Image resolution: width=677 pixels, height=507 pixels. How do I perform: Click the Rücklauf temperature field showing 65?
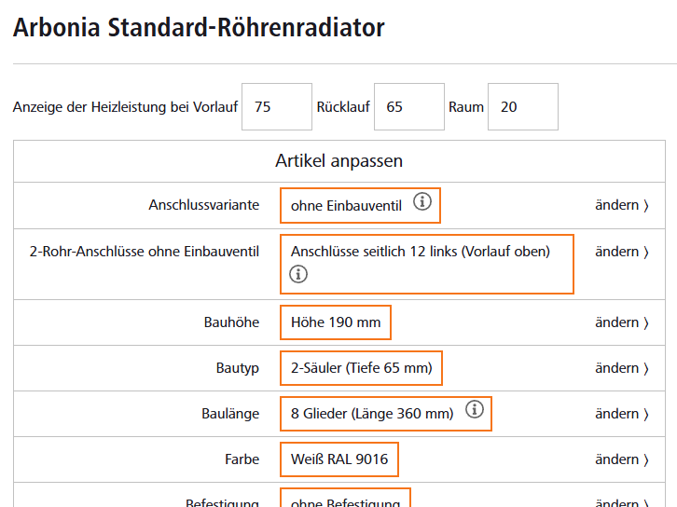coord(409,106)
